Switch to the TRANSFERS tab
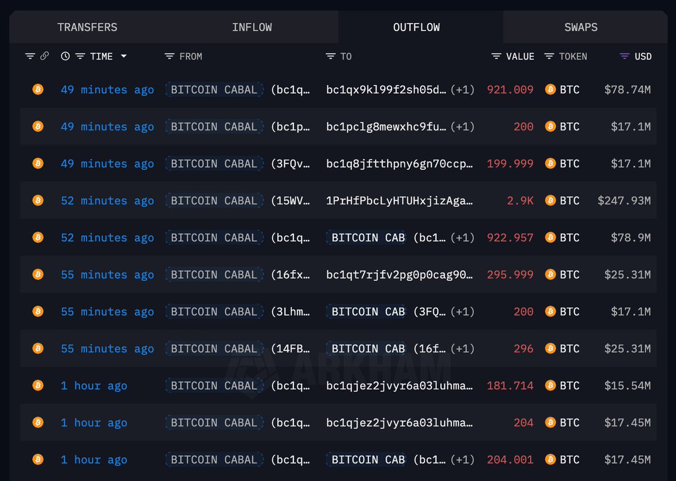676x481 pixels. 87,27
